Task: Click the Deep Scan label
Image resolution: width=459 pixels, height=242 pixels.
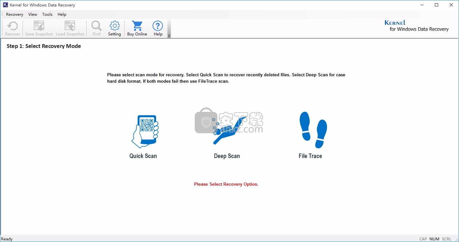Action: (x=227, y=156)
